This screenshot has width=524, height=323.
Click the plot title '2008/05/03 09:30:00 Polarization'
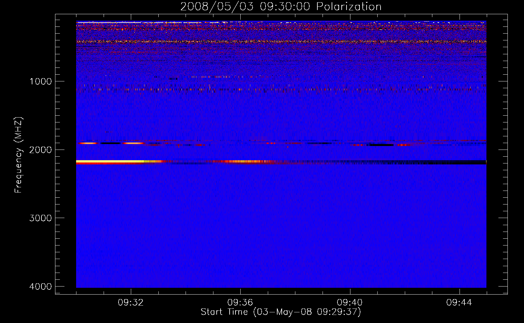pos(281,7)
